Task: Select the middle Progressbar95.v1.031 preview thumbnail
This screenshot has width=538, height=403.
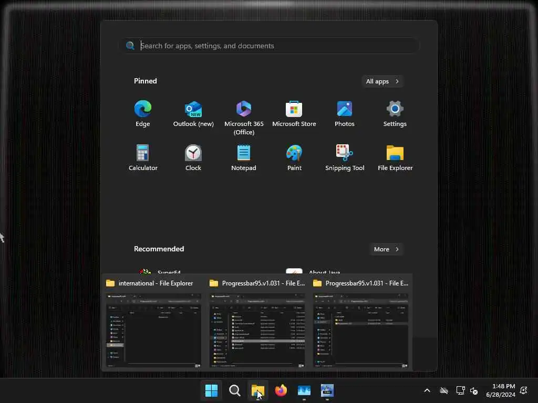Action: tap(257, 331)
